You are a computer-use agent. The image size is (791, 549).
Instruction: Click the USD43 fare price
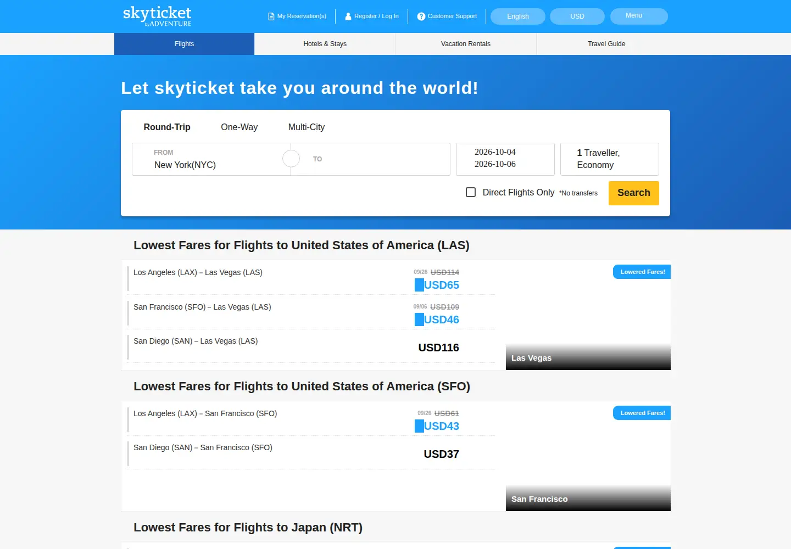441,426
